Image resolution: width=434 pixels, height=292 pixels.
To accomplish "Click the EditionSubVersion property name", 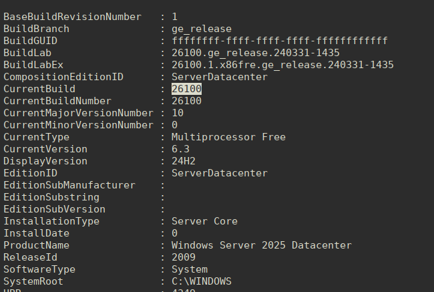I will pos(54,209).
